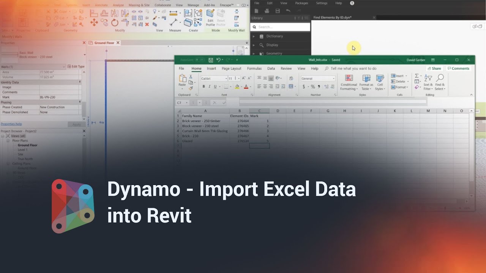Select the Rotate tool in Revit Modify panel
The width and height of the screenshot is (486, 273).
pyautogui.click(x=115, y=23)
